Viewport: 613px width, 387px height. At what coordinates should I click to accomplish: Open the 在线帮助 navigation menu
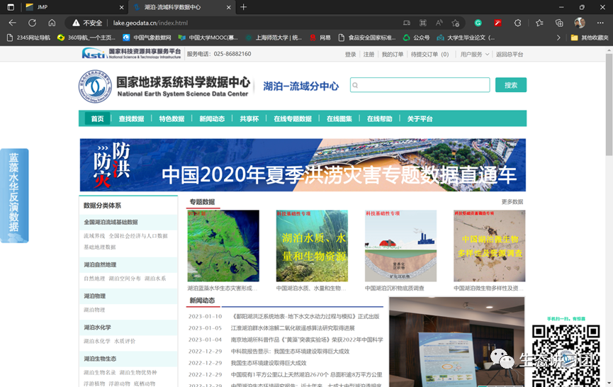pos(379,118)
